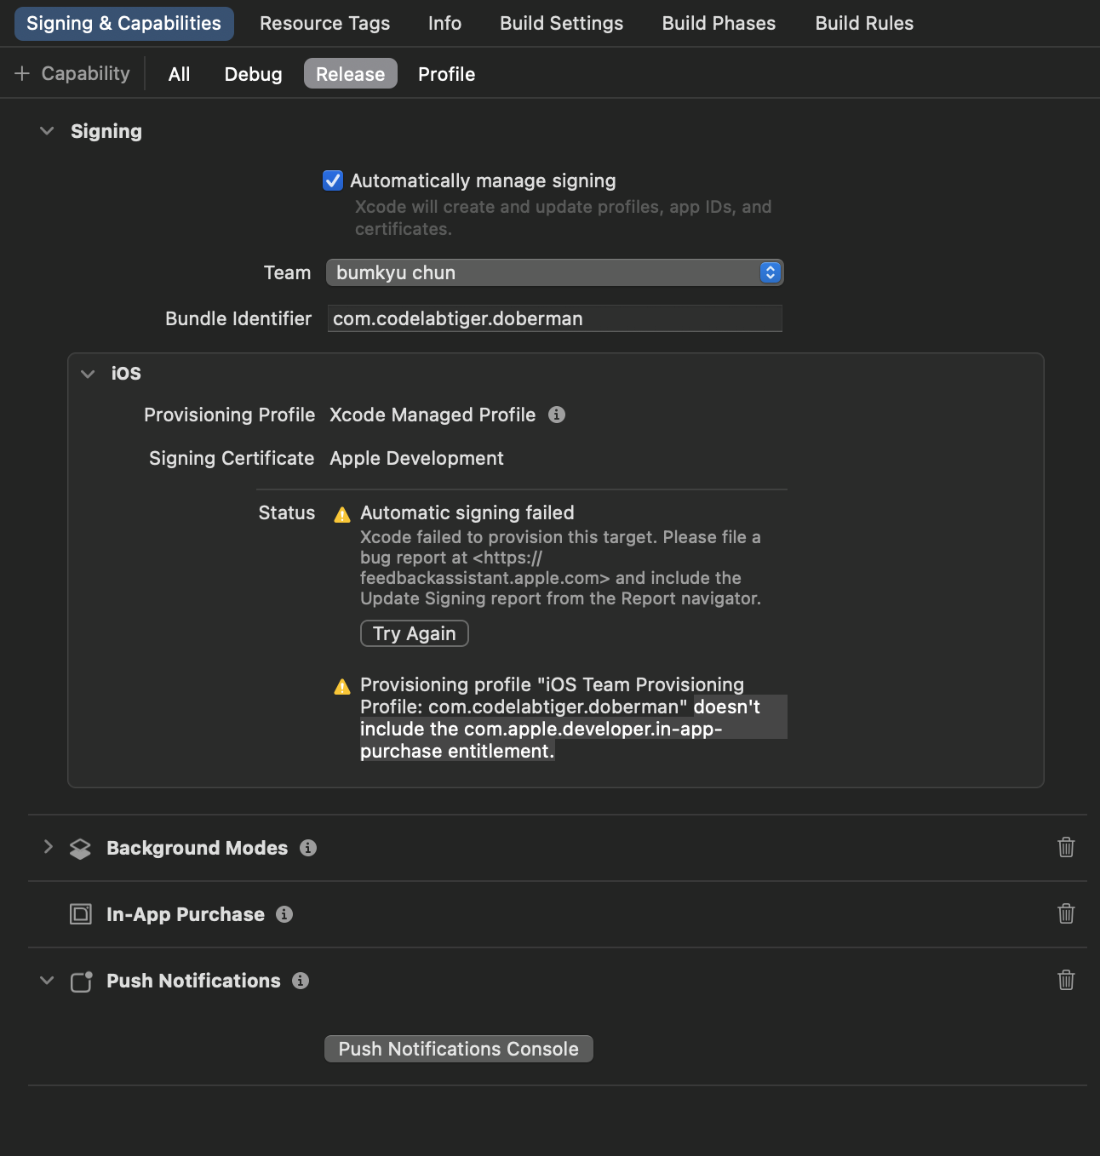The height and width of the screenshot is (1156, 1100).
Task: Click the Apple Development certificate text
Action: [416, 458]
